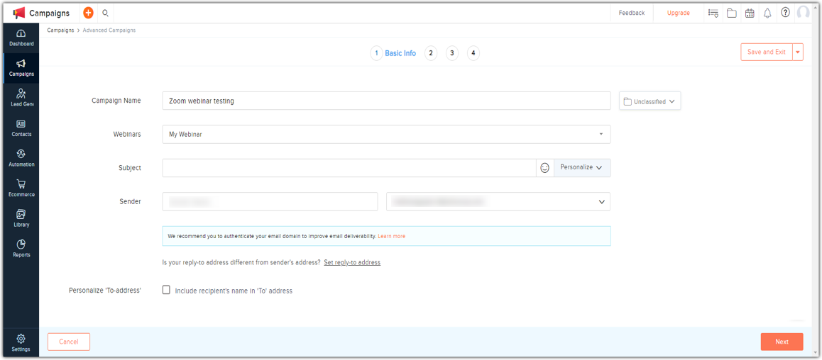Click the Campaigns breadcrumb link
Screen dimensions: 822x360
[x=60, y=30]
